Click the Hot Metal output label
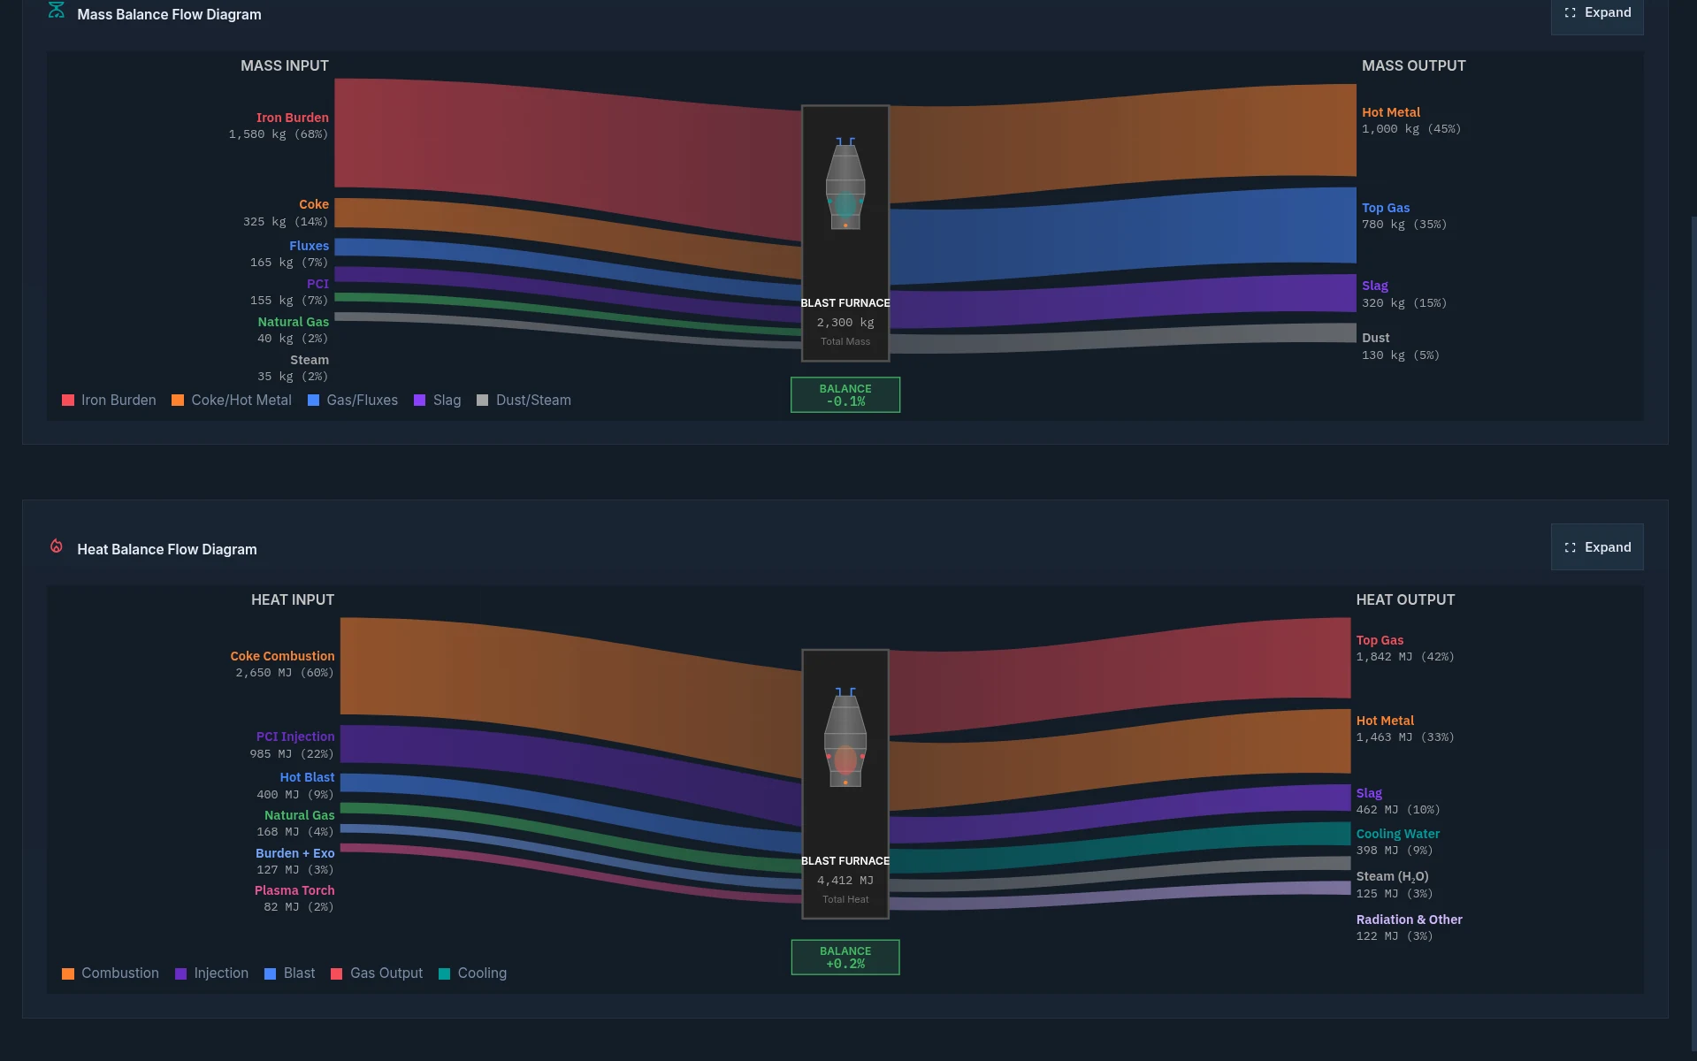 1390,111
